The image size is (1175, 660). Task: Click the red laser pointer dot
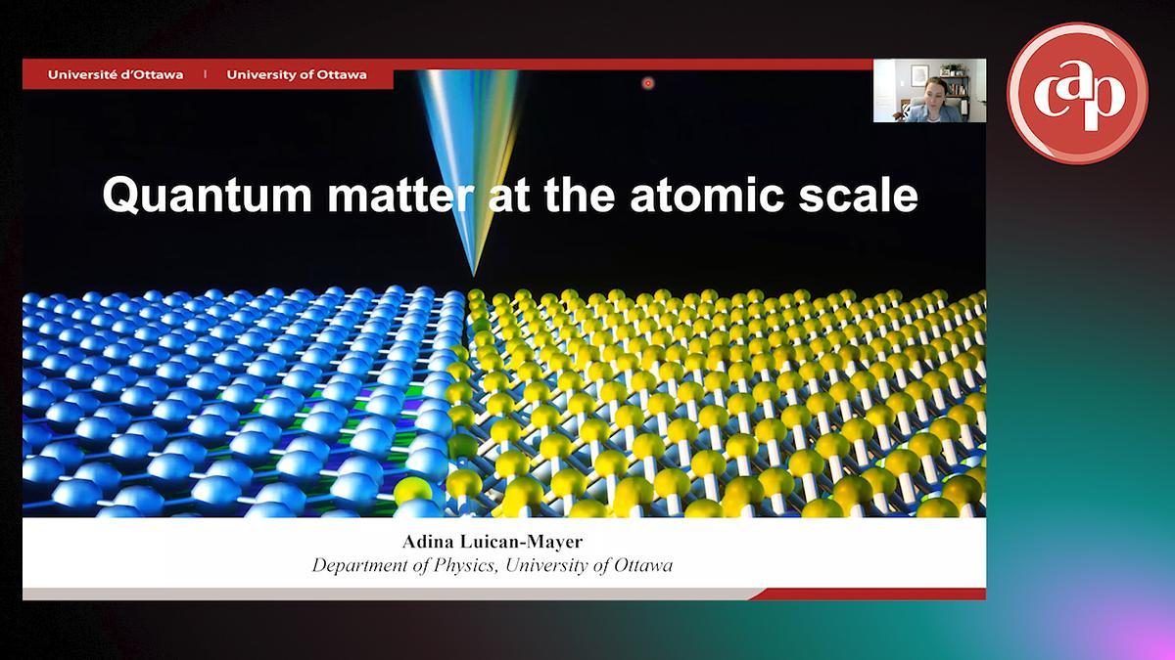647,84
